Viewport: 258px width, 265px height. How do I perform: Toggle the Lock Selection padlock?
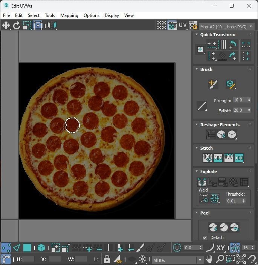point(107,259)
